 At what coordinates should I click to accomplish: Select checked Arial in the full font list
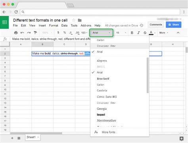[119, 72]
